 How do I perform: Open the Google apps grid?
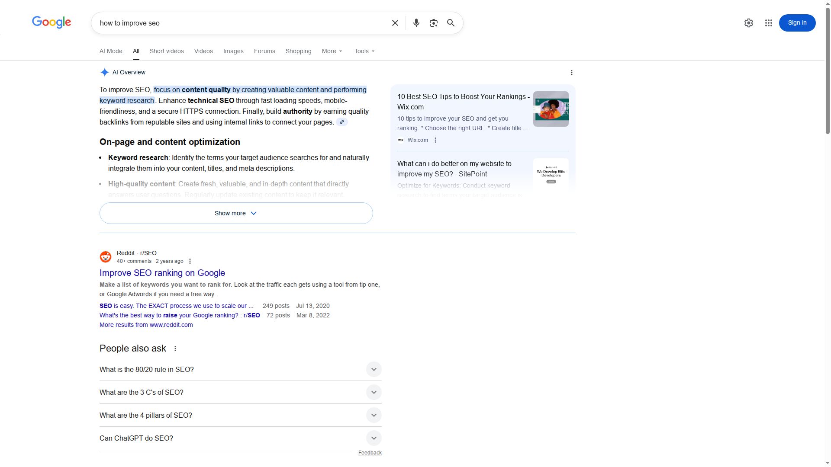[x=768, y=23]
